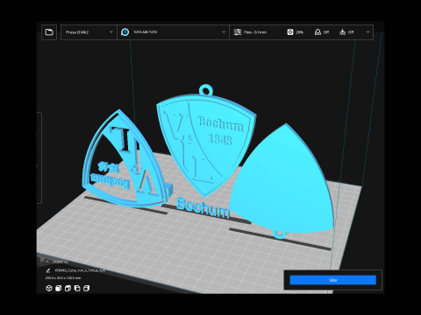Select the 3D isometric view icon
The image size is (421, 315).
point(49,288)
